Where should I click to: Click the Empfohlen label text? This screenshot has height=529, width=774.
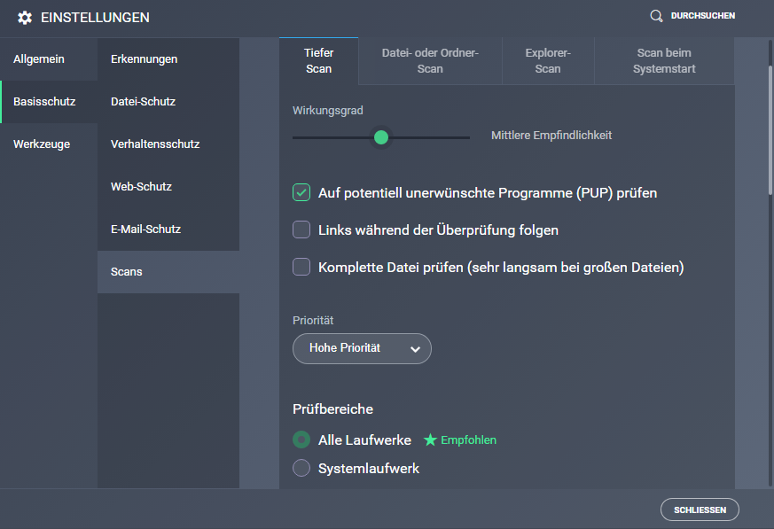click(468, 440)
